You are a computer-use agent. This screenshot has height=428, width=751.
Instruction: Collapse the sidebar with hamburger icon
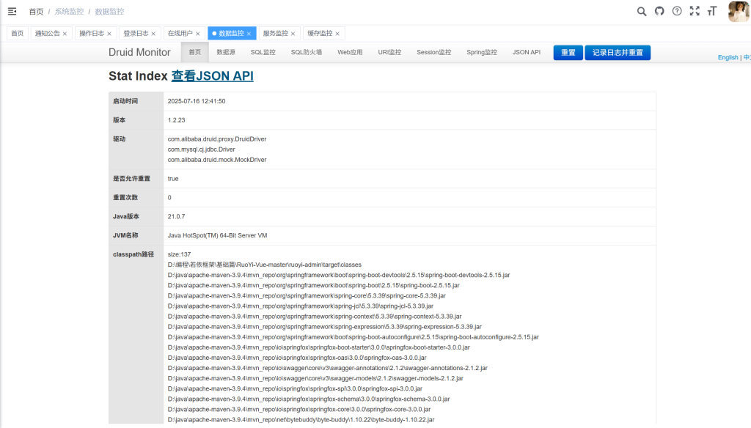(12, 11)
